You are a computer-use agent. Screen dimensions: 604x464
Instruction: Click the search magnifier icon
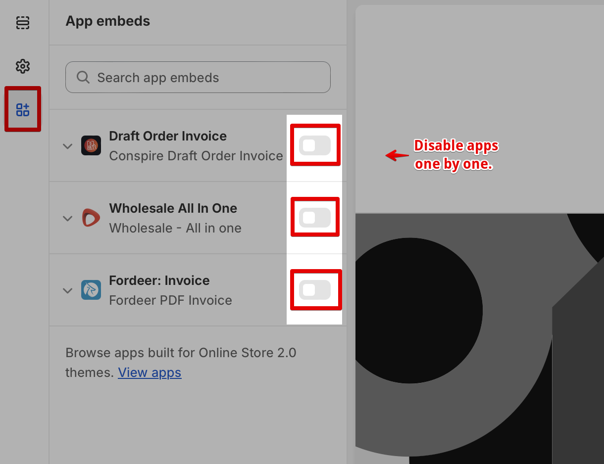point(83,77)
